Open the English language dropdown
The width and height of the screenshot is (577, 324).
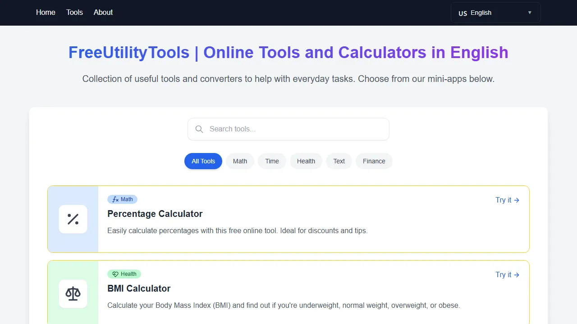pos(495,13)
